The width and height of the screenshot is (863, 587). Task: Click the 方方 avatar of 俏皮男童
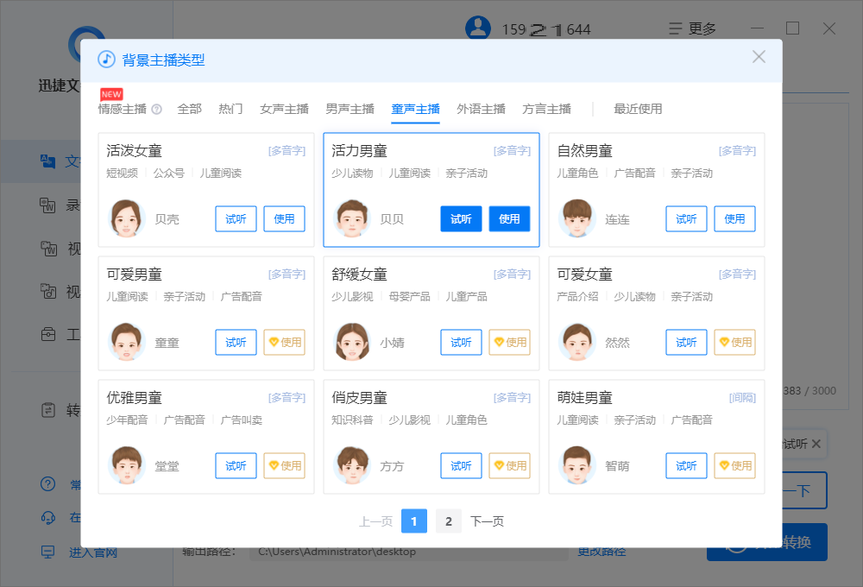[x=352, y=465]
